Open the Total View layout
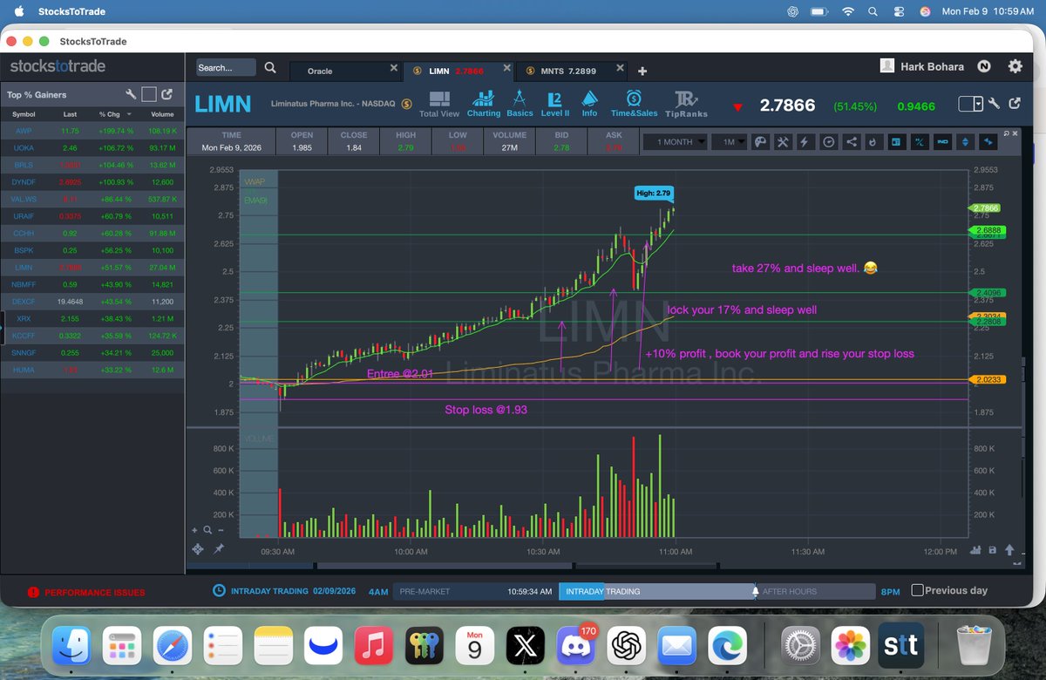The image size is (1046, 680). [439, 104]
